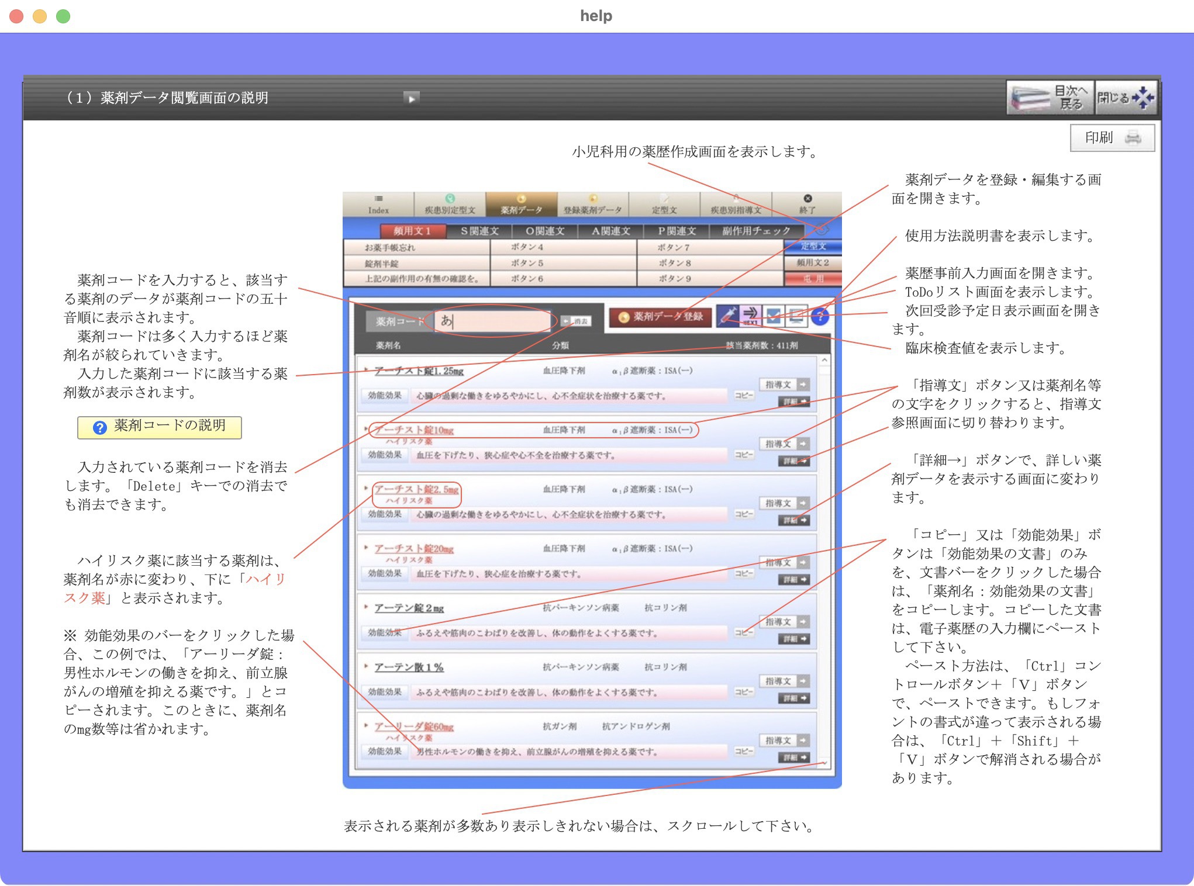Screen dimensions: 1194x886
Task: Click the NEXT arrow next-visit icon
Action: pyautogui.click(x=750, y=316)
